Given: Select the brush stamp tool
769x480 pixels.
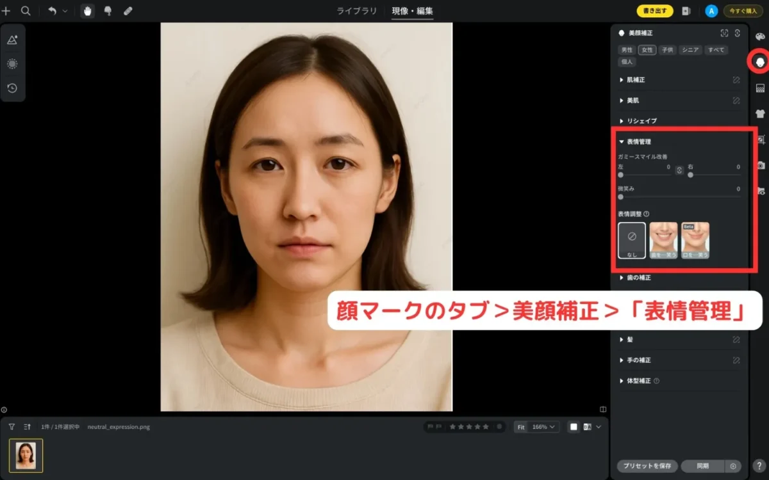Looking at the screenshot, I should 108,11.
